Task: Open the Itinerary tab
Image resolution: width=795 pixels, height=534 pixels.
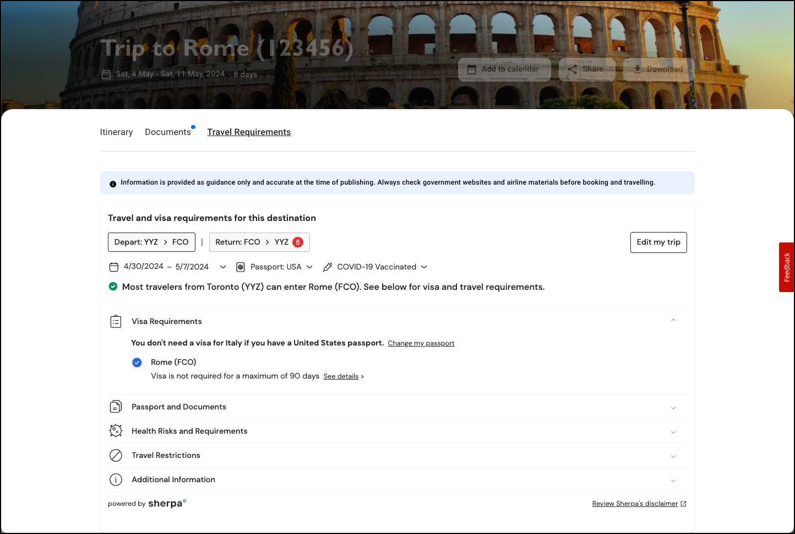Action: (116, 132)
